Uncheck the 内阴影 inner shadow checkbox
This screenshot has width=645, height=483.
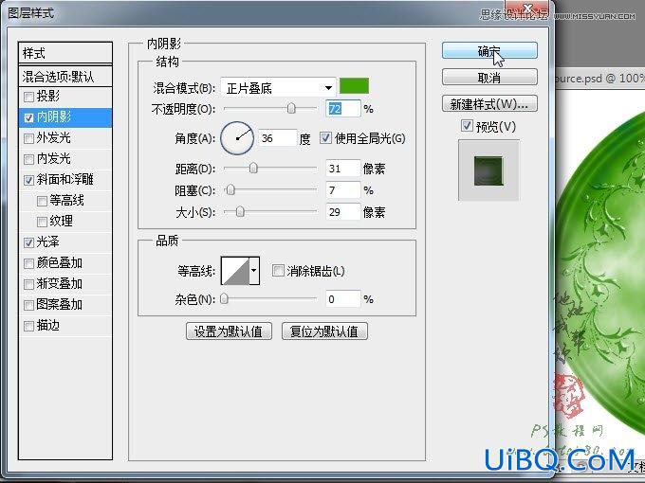pyautogui.click(x=28, y=117)
